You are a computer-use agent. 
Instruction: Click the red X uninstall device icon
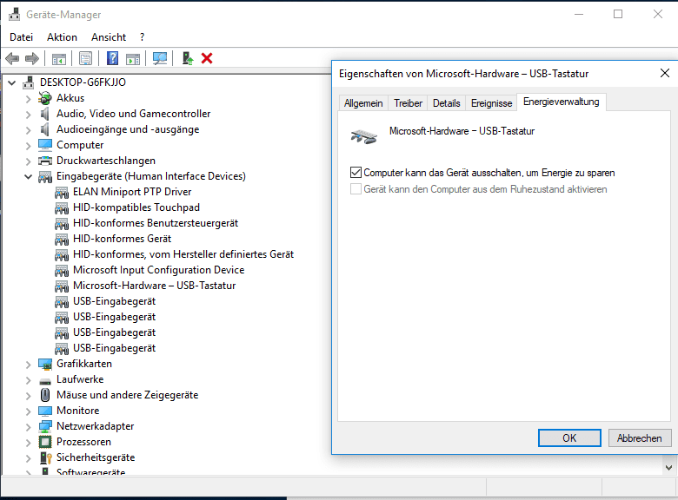tap(207, 58)
